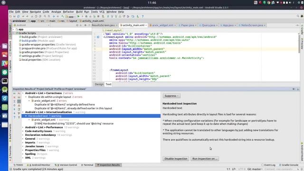The image size is (304, 171).
Task: Open Version Control tool window tab
Action: click(x=66, y=165)
